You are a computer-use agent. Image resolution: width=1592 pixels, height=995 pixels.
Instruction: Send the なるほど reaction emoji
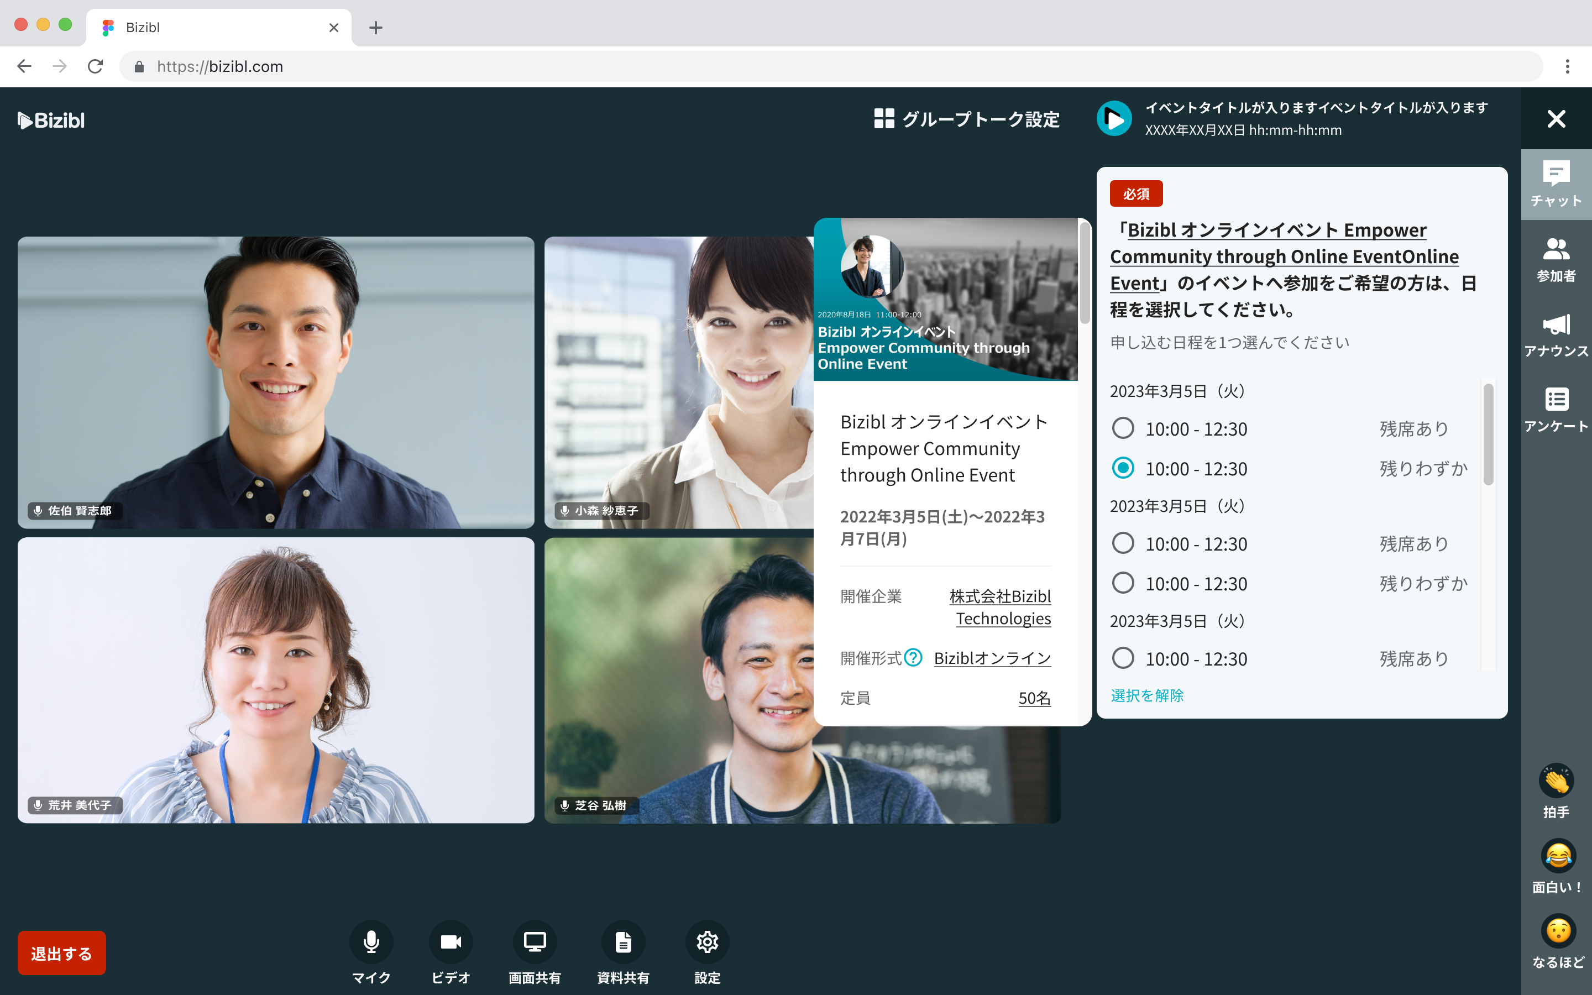[1557, 931]
